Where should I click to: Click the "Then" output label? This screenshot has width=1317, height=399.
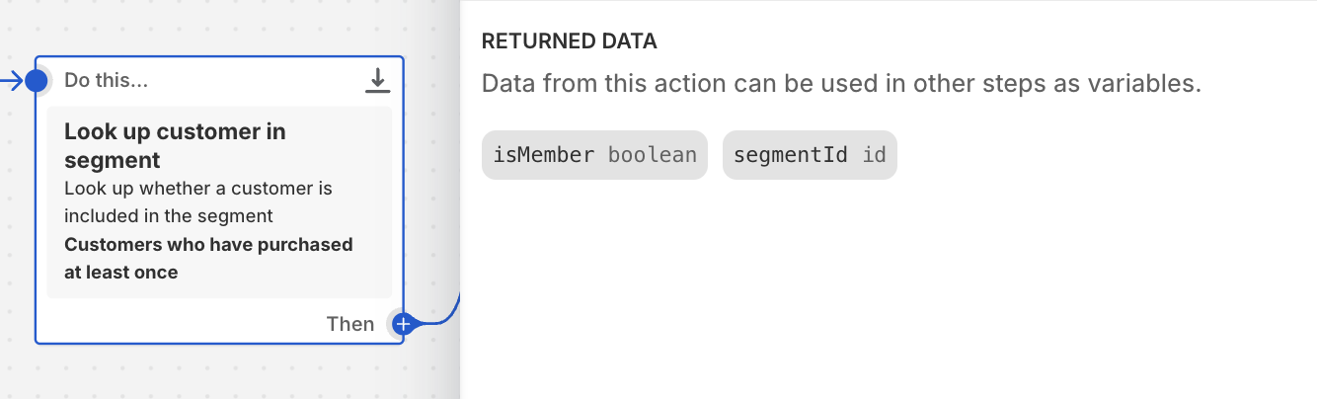(x=350, y=324)
